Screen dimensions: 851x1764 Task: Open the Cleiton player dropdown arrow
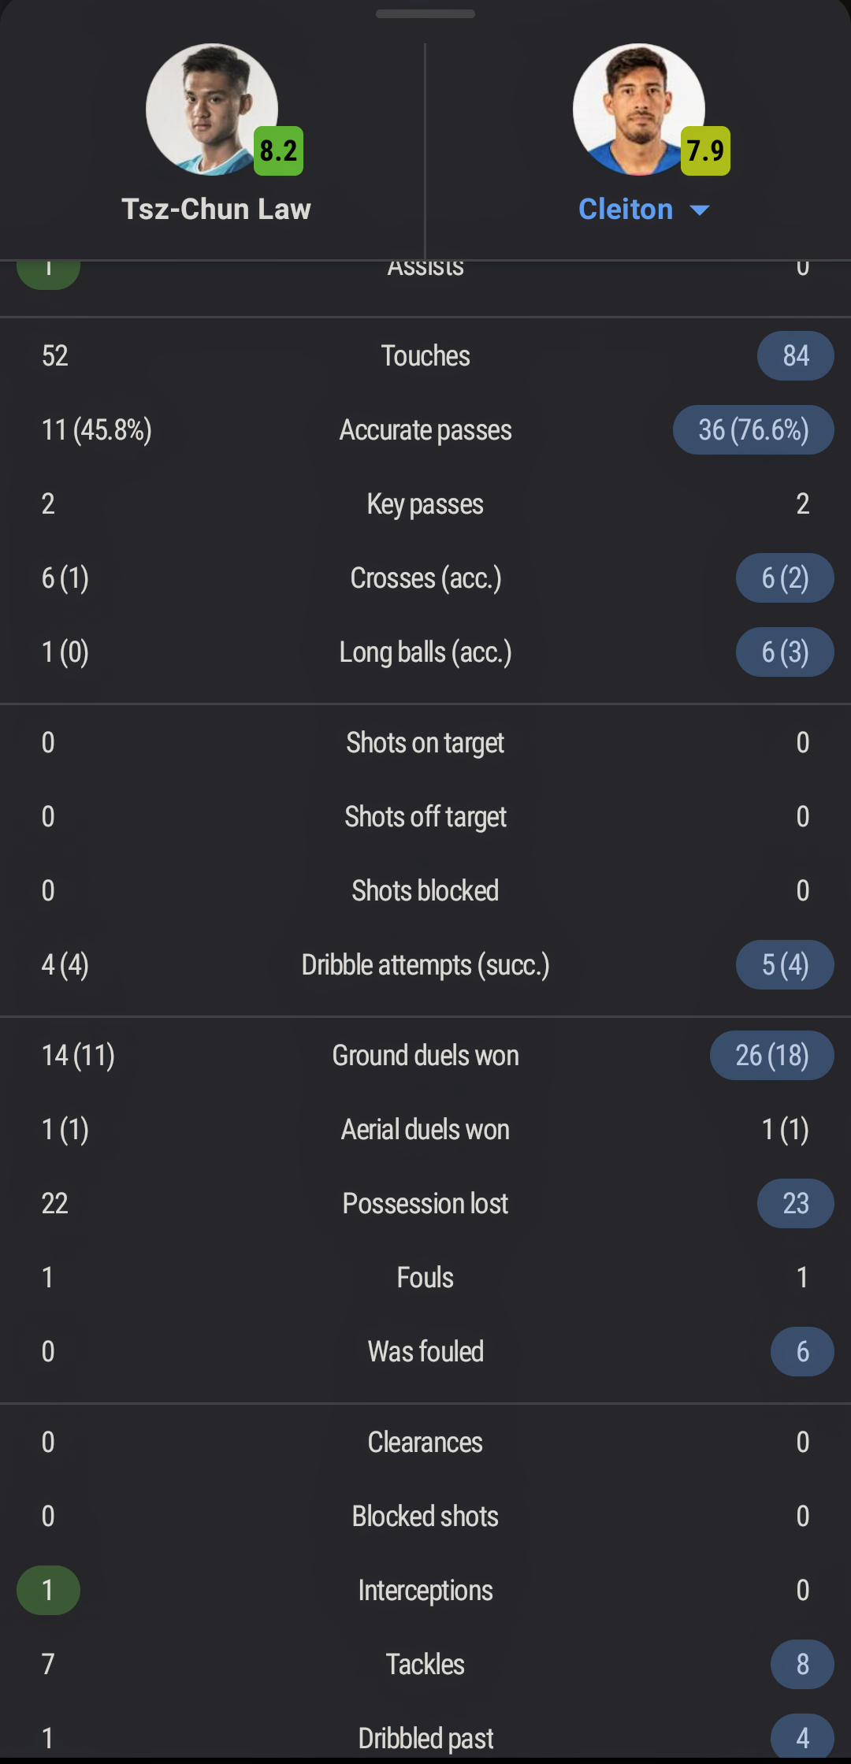click(699, 210)
